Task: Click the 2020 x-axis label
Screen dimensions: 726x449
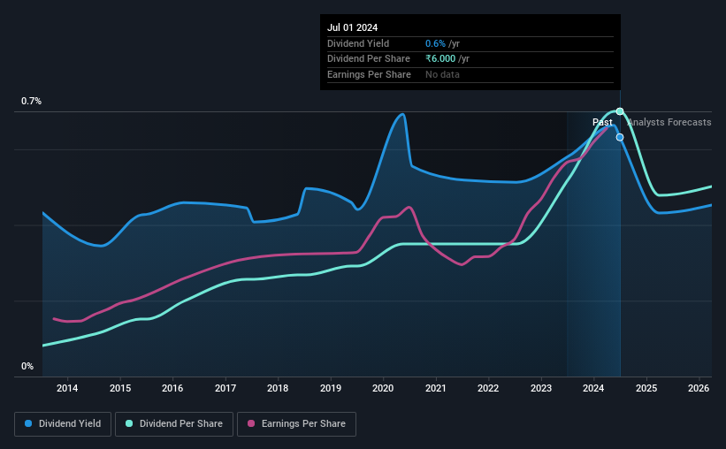Action: (383, 388)
